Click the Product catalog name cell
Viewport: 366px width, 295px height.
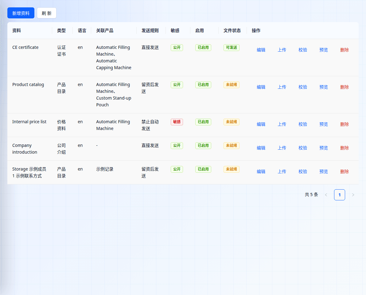pos(28,85)
